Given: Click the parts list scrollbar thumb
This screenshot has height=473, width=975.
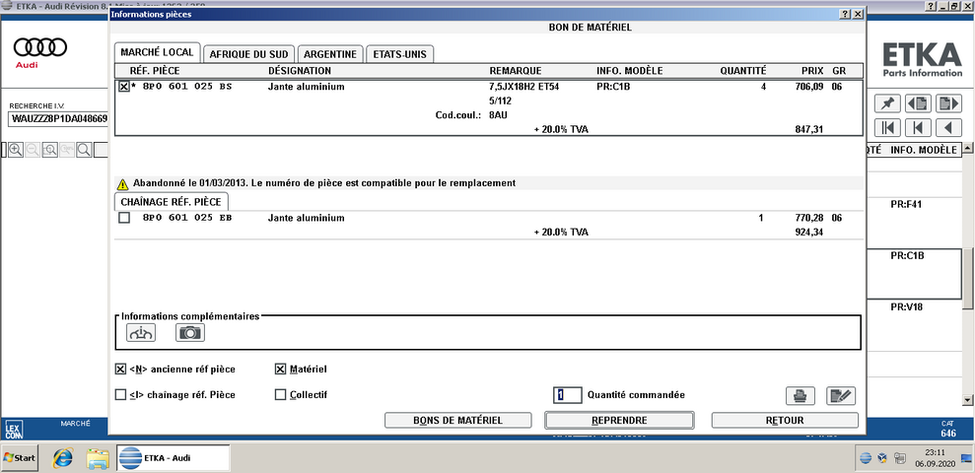Looking at the screenshot, I should [x=967, y=279].
